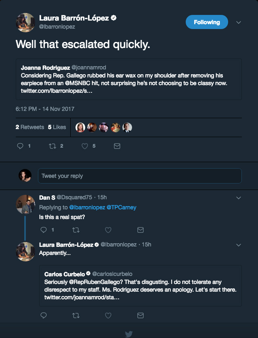Toggle the Following button
Screen dimensions: 258x338
click(x=207, y=22)
